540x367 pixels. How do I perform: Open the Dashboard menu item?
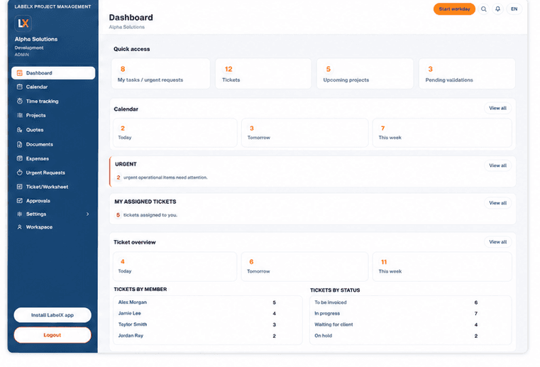53,73
